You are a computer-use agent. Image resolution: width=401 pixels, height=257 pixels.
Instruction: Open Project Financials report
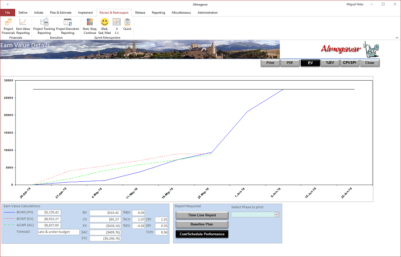8,26
